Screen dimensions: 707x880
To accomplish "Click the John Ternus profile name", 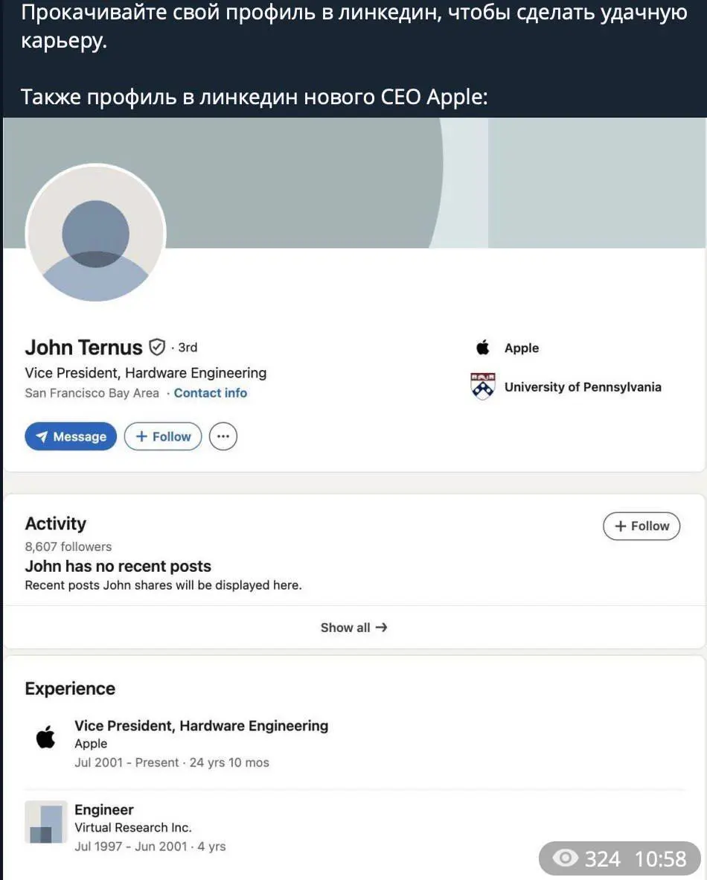I will [x=83, y=348].
